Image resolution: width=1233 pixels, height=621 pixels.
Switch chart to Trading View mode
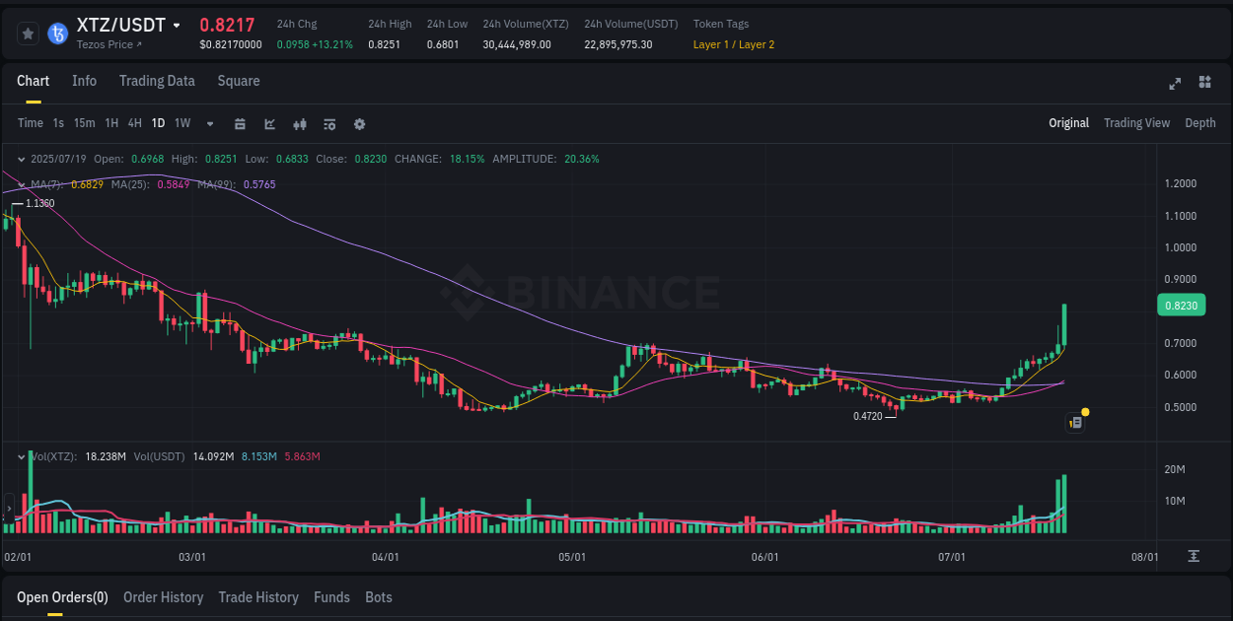[x=1136, y=123]
